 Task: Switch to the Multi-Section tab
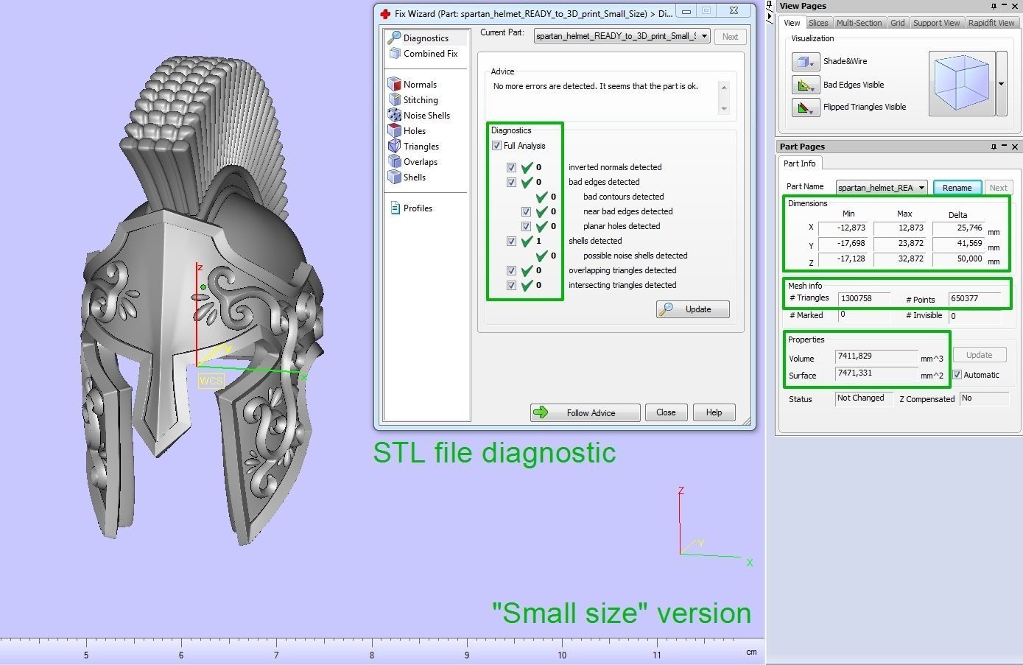coord(859,23)
